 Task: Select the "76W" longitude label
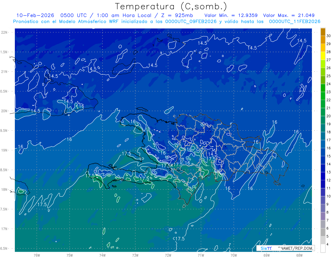pyautogui.click(x=37, y=255)
